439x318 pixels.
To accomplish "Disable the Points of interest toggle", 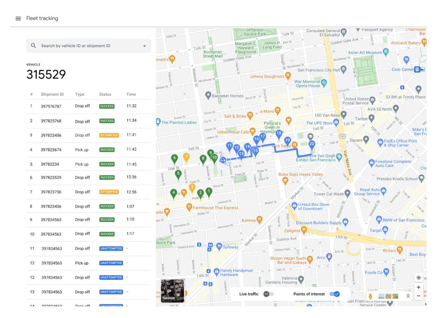I will point(335,294).
